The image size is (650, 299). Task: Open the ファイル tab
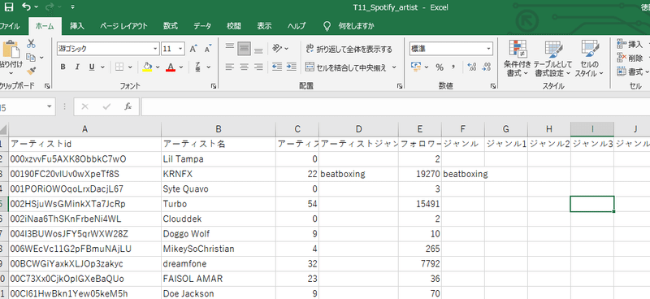[x=10, y=26]
